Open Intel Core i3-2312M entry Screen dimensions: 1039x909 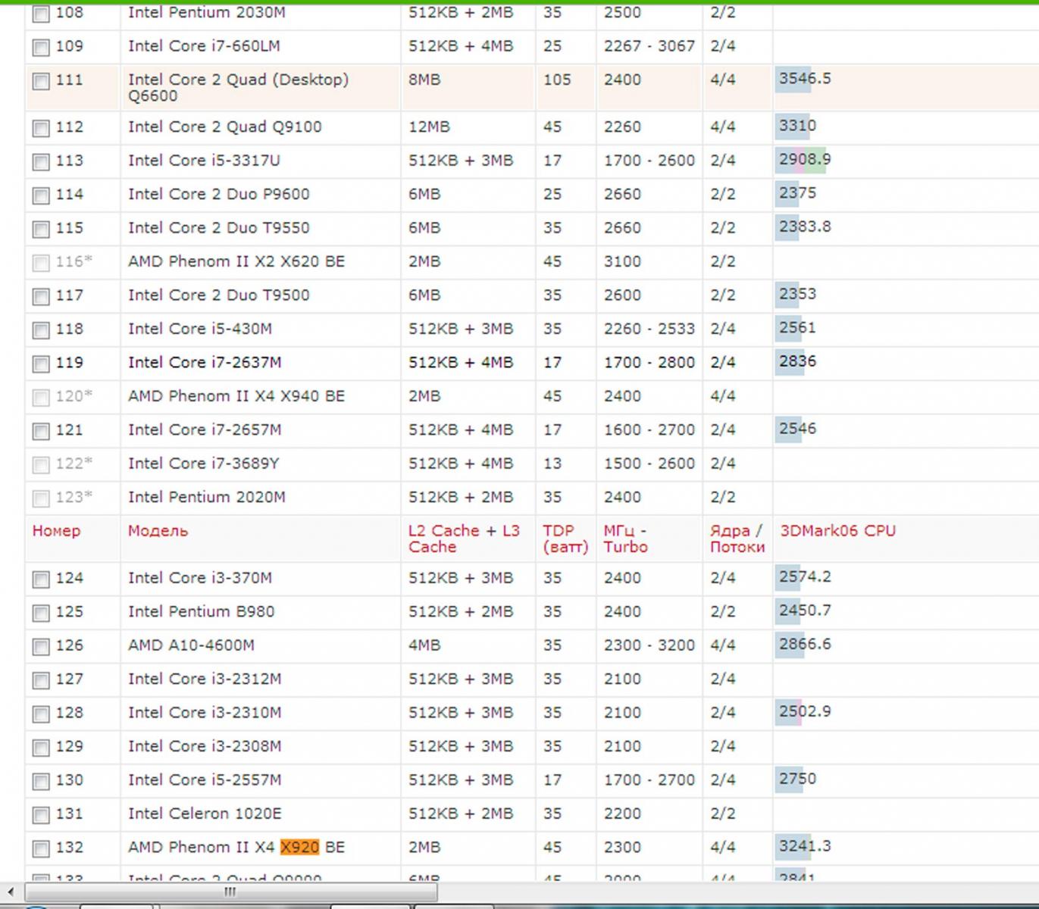click(205, 679)
